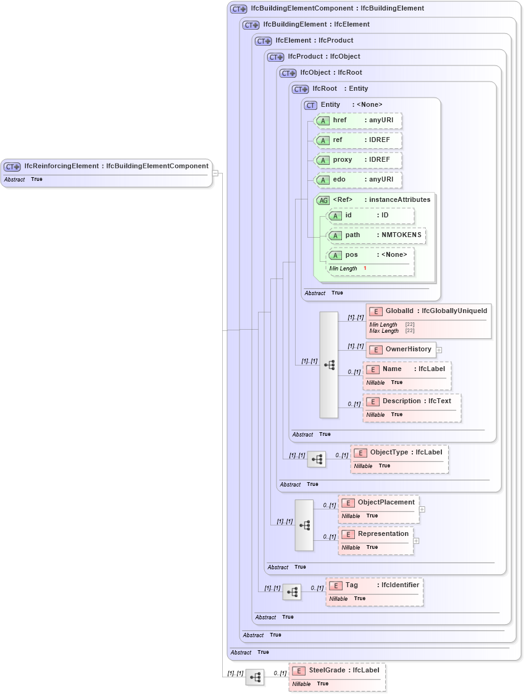Click the CT icon of IfcReinforcingElement
Image resolution: width=524 pixels, height=694 pixels.
[10, 166]
